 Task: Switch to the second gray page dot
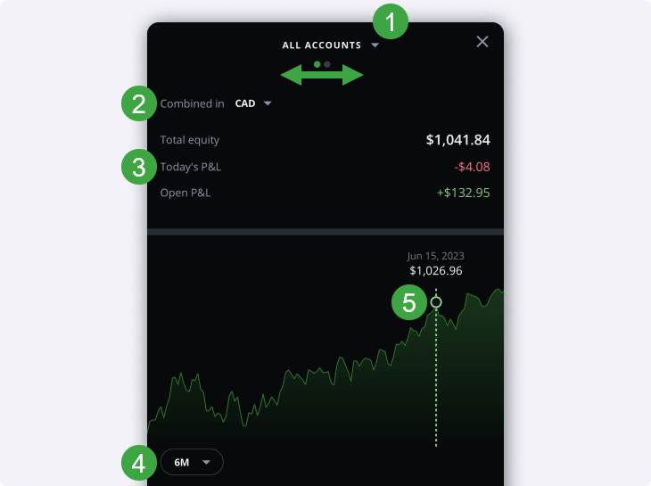[327, 64]
